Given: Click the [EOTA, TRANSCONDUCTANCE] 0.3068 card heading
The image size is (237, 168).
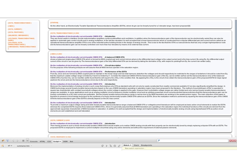Looking at the screenshot, I should click(64, 33).
